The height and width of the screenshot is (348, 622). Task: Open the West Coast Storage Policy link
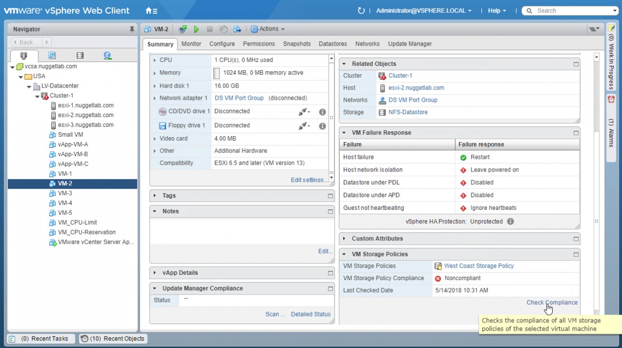478,266
